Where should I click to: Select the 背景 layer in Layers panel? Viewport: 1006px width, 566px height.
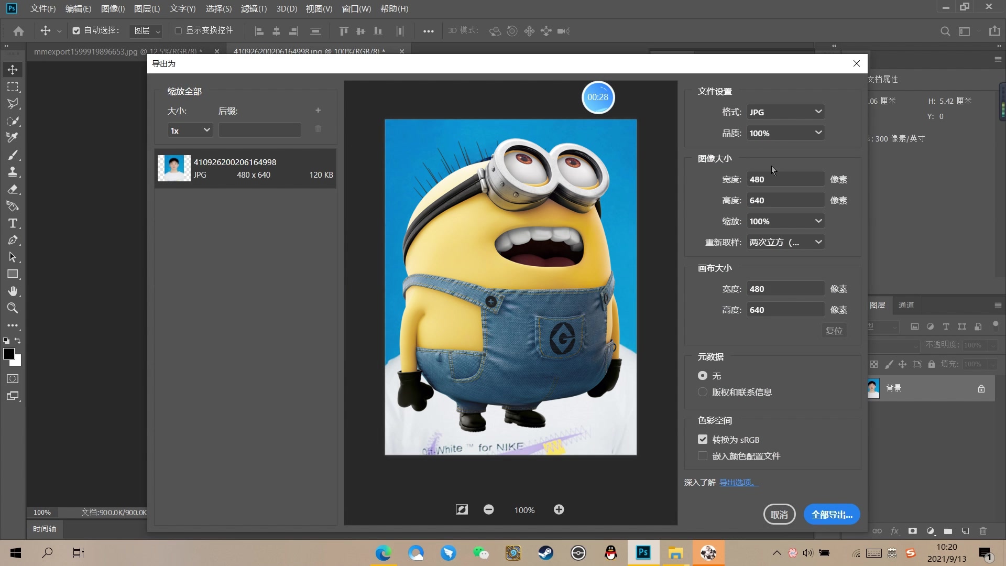[931, 388]
